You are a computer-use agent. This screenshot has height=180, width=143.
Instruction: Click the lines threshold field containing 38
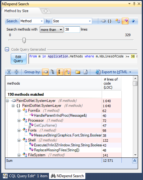pos(72,29)
